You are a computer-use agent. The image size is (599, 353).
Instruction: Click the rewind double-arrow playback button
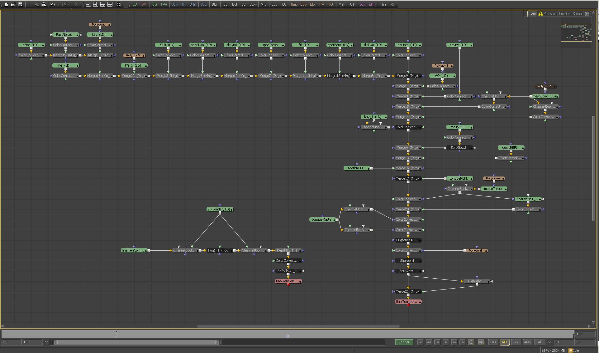point(429,342)
